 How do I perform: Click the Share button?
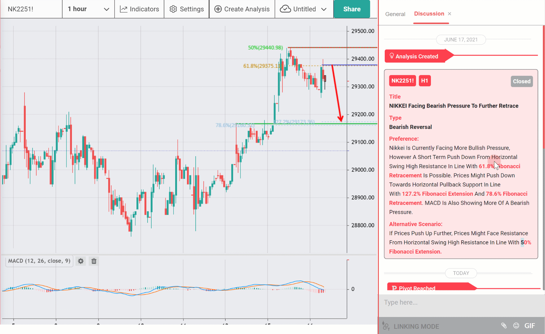(x=352, y=9)
